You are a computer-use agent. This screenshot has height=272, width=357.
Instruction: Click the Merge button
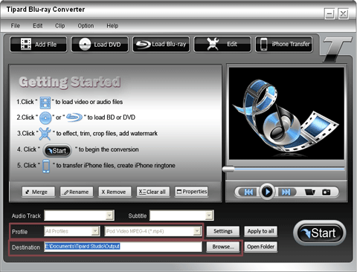pyautogui.click(x=39, y=192)
